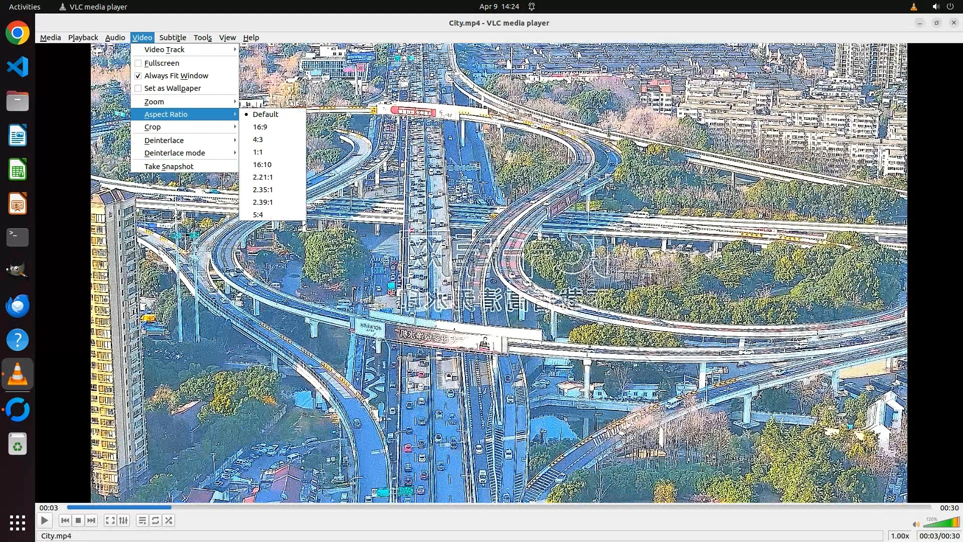Click Take Snapshot entry

[169, 167]
